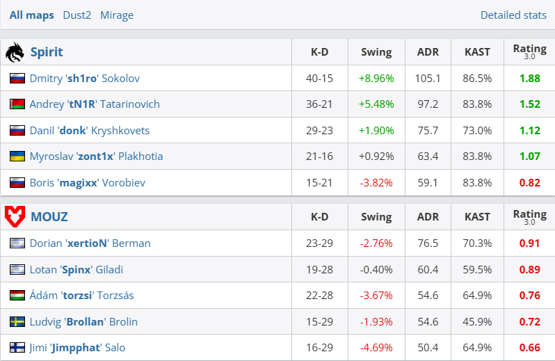Switch to the Dust2 map tab
555x361 pixels.
tap(77, 15)
